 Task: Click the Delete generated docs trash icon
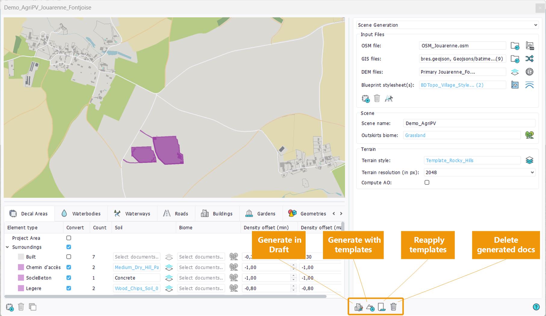click(x=393, y=307)
